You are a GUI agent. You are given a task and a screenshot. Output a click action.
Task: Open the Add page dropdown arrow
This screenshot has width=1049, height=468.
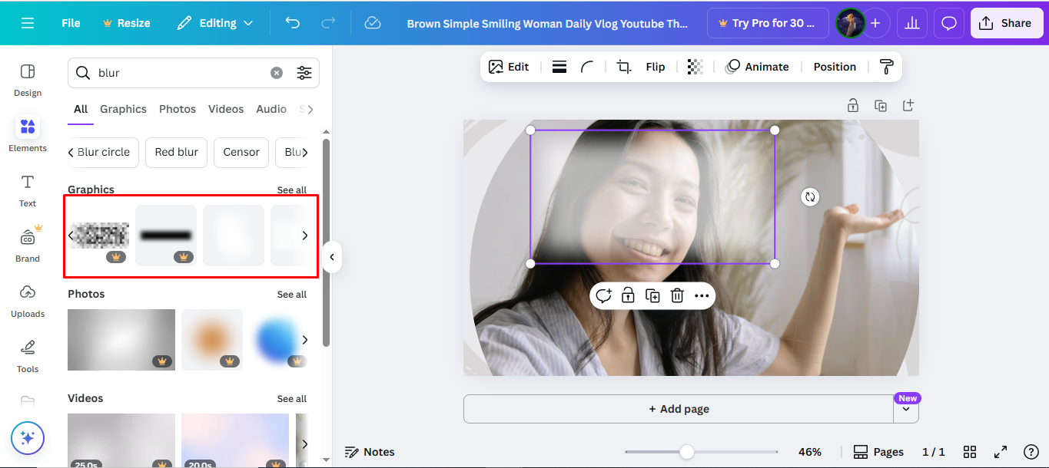click(x=906, y=409)
